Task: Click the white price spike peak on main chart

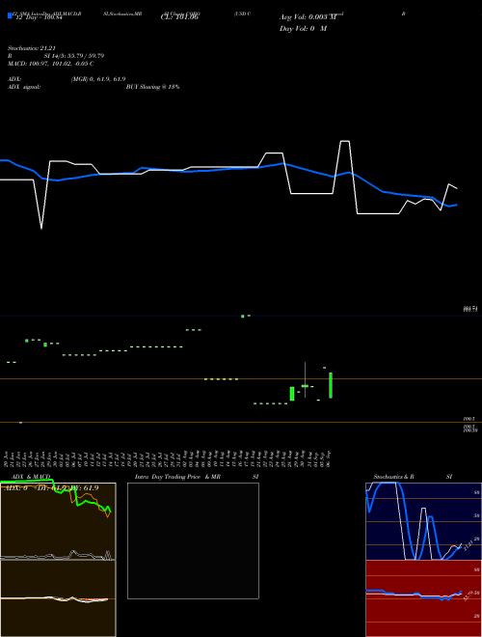Action: 345,141
